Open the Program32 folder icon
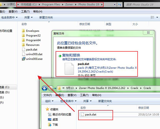 (x=23, y=35)
